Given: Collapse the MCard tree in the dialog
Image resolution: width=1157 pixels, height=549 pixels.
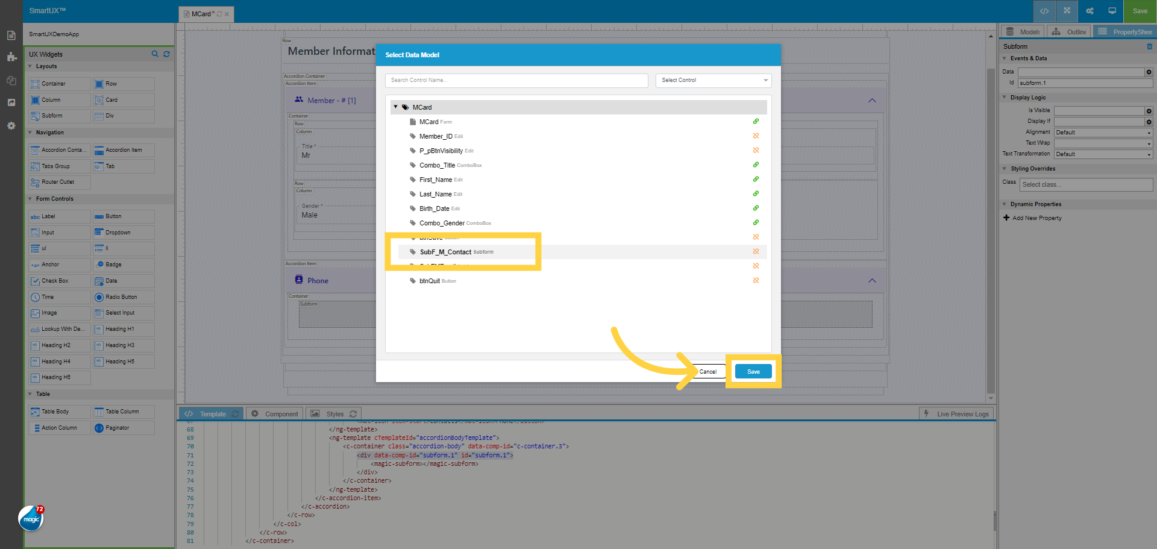Looking at the screenshot, I should click(396, 107).
